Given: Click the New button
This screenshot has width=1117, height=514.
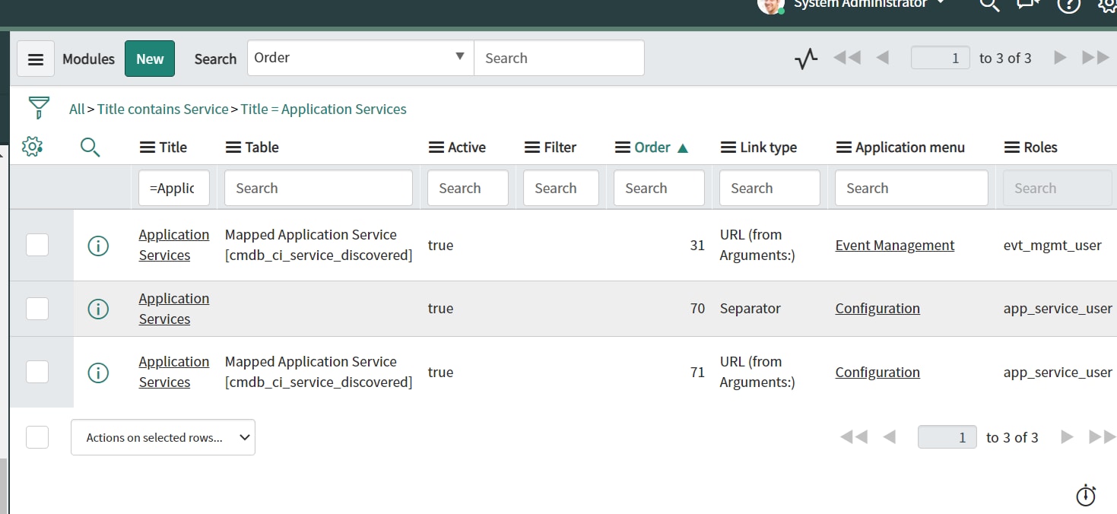Looking at the screenshot, I should click(149, 58).
